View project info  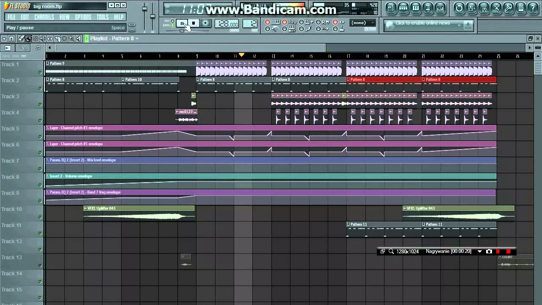(521, 8)
